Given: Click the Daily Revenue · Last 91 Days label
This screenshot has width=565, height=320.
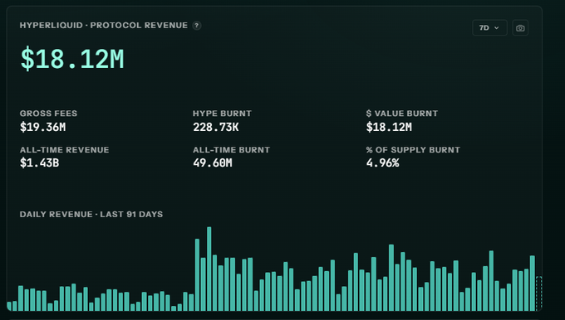Looking at the screenshot, I should point(91,214).
